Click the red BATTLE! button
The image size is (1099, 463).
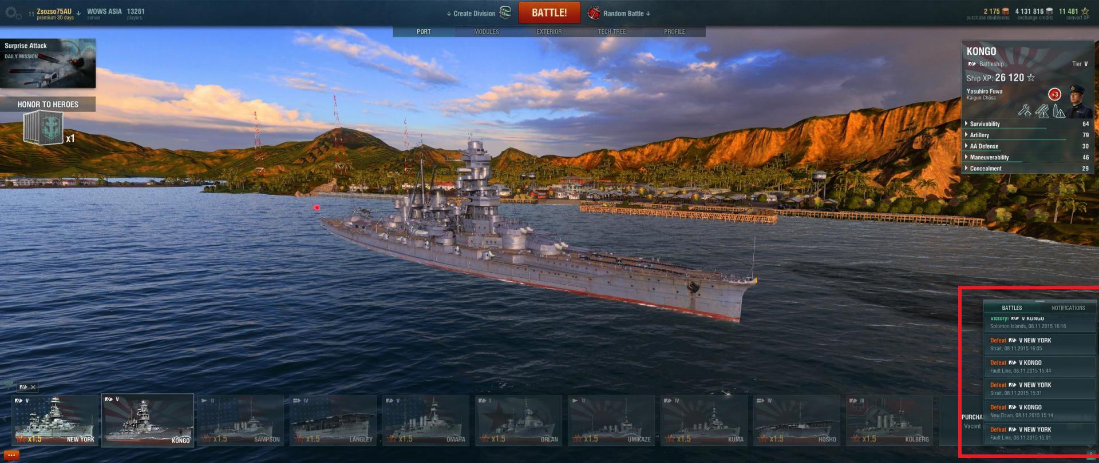[x=549, y=13]
